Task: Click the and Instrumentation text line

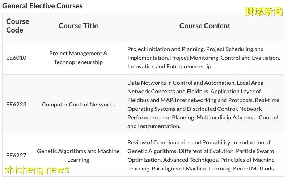Action: pyautogui.click(x=154, y=126)
